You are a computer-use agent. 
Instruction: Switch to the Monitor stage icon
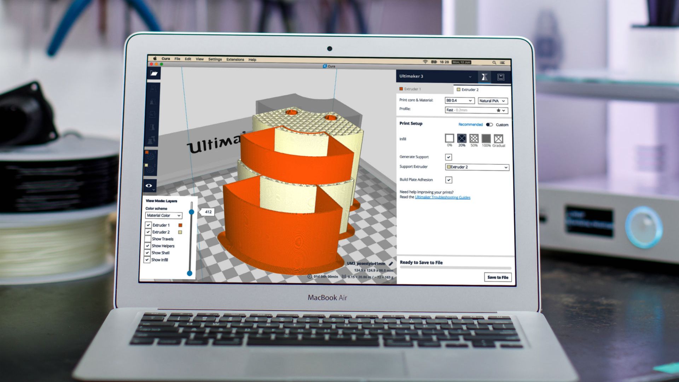[501, 77]
